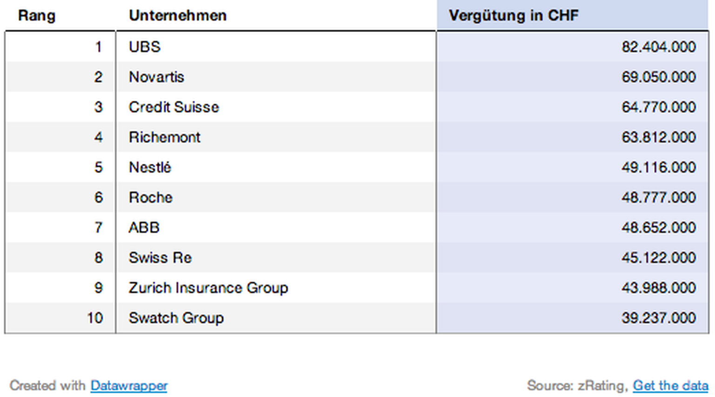The image size is (715, 397).
Task: Click rank number 10 cell
Action: pyautogui.click(x=94, y=318)
